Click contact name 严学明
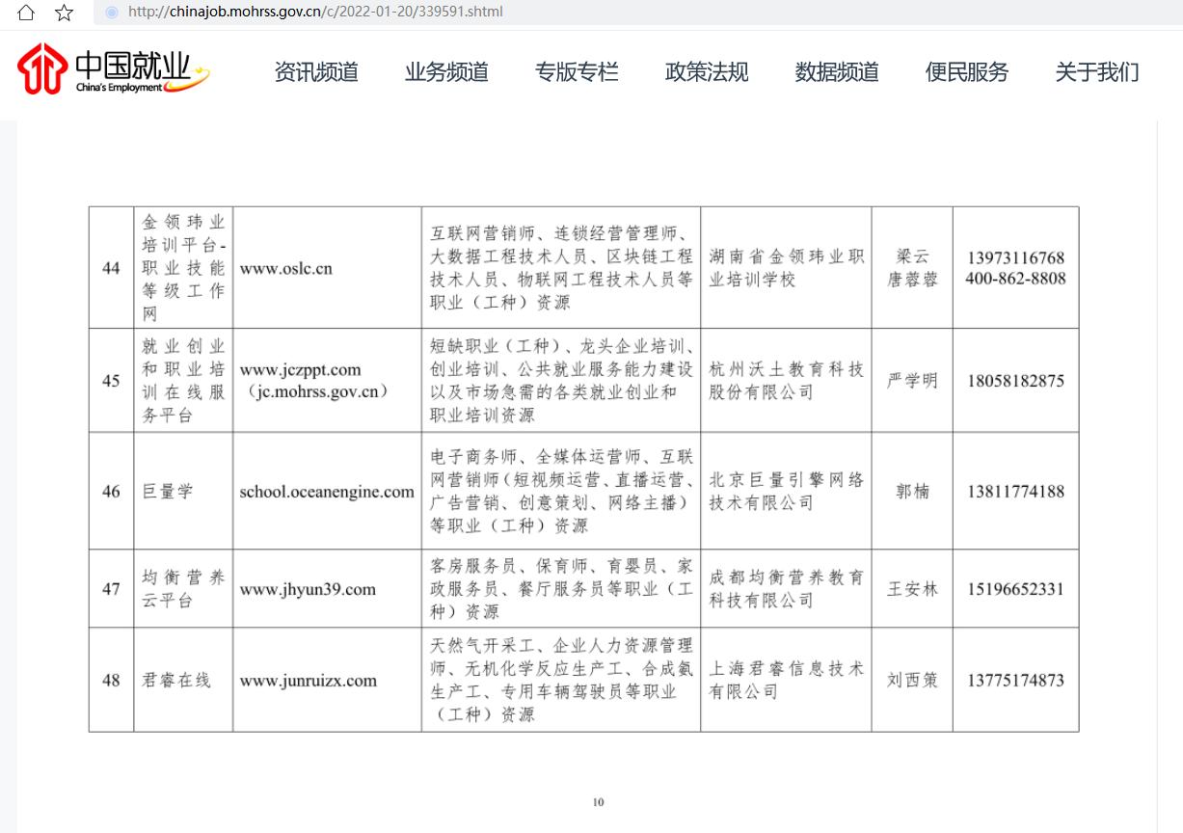Image resolution: width=1183 pixels, height=833 pixels. 912,381
